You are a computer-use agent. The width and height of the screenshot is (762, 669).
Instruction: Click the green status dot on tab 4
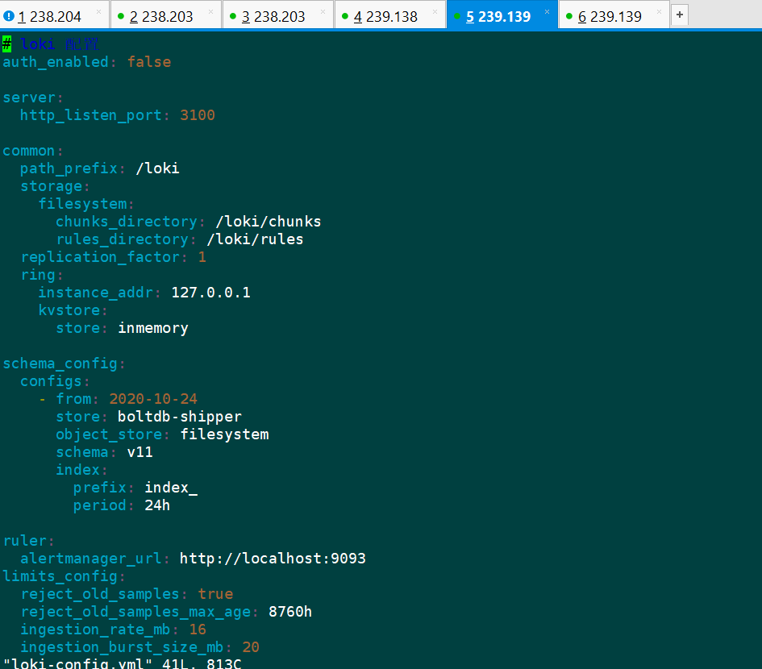pyautogui.click(x=345, y=16)
